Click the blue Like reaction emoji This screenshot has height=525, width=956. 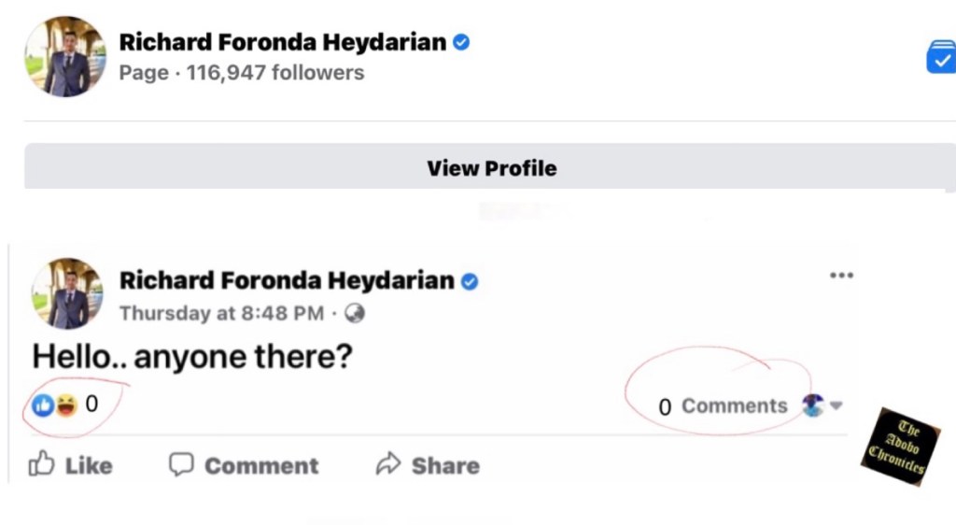43,405
